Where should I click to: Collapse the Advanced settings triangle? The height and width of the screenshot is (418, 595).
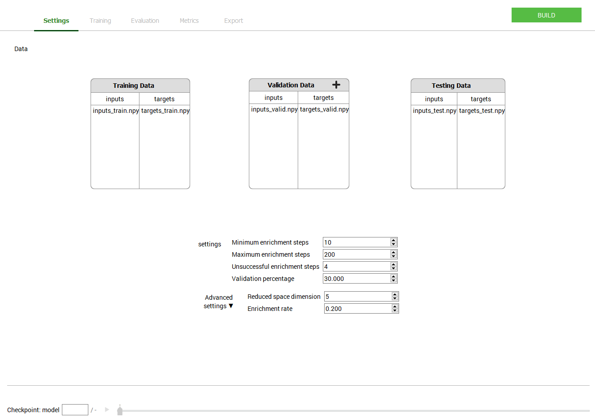point(231,306)
